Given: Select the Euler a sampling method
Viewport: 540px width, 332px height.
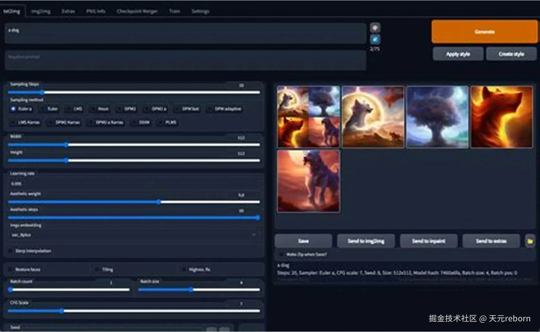Looking at the screenshot, I should 21,109.
